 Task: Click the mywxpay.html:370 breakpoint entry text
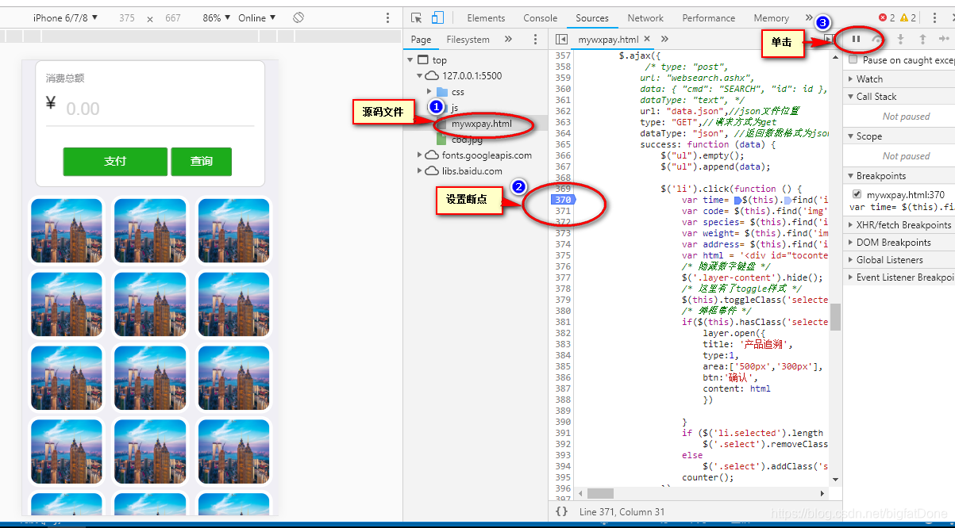coord(906,194)
